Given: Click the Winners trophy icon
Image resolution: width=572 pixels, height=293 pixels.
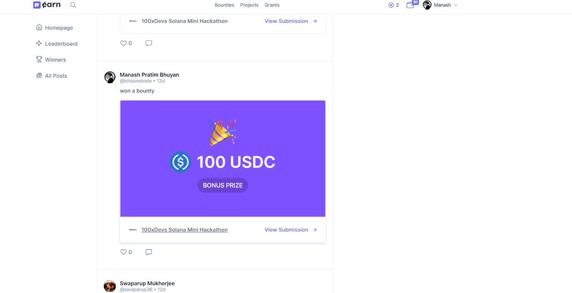Looking at the screenshot, I should (x=39, y=60).
